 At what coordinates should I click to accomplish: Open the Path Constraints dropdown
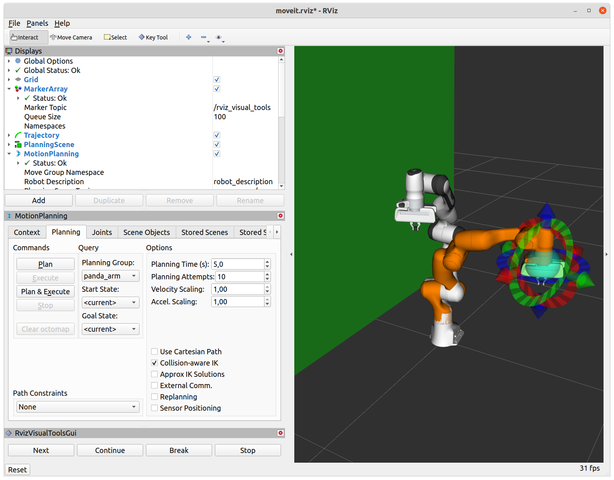[77, 407]
